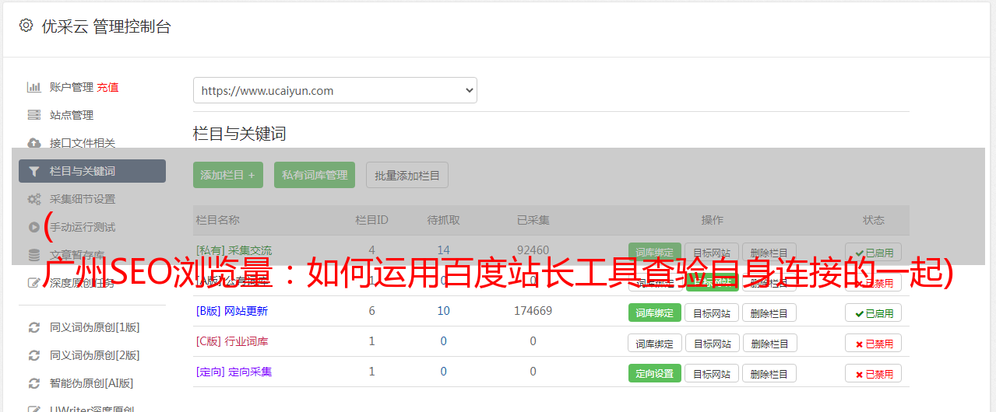Click the 栏目与关键词 page heading
This screenshot has height=412, width=996.
240,134
